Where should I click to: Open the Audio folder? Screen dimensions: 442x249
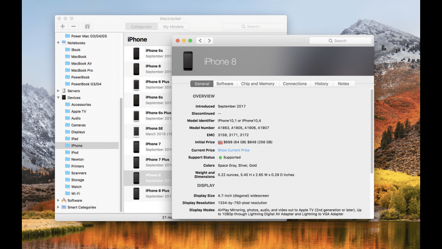click(73, 118)
